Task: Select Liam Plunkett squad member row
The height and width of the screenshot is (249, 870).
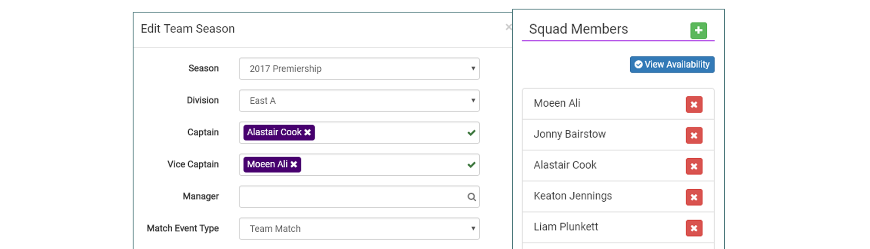Action: 565,227
